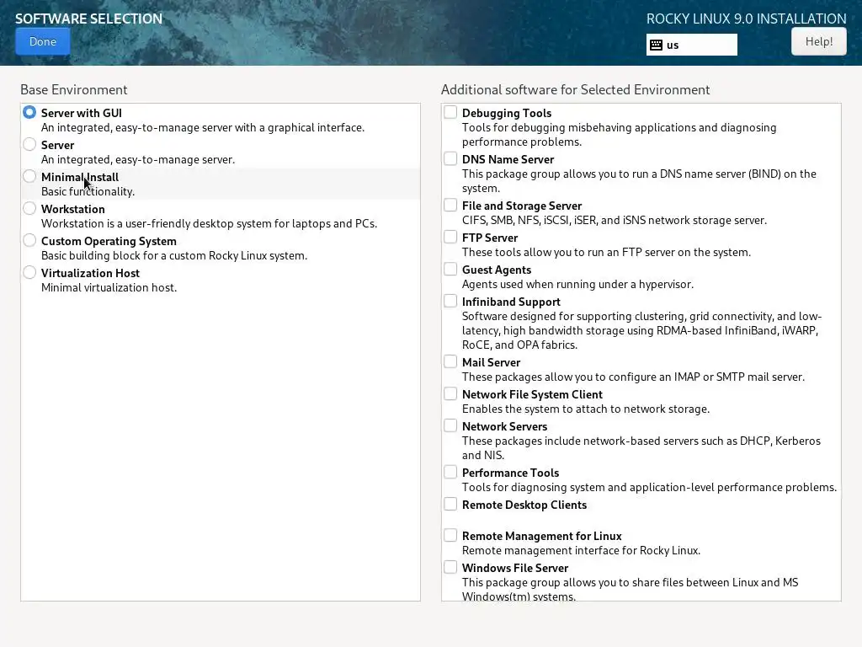Screen dimensions: 862x647
Task: Tick the File and Storage Server checkbox
Action: [x=450, y=205]
